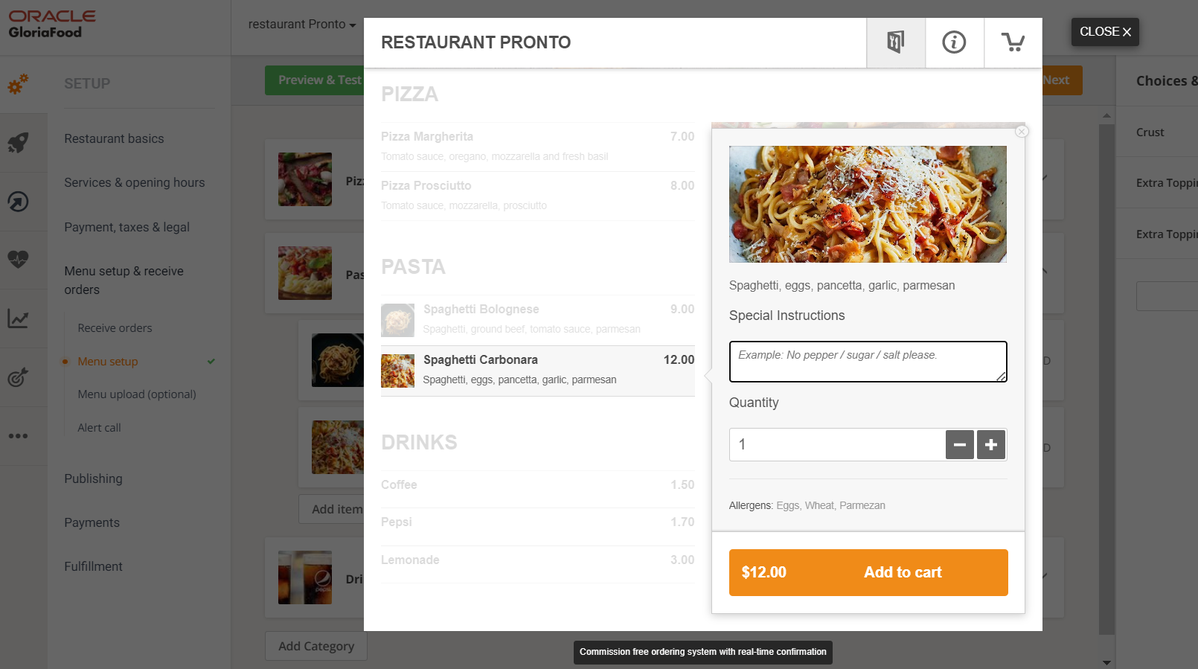Select the target marketing icon in sidebar
The width and height of the screenshot is (1198, 669).
[x=19, y=377]
